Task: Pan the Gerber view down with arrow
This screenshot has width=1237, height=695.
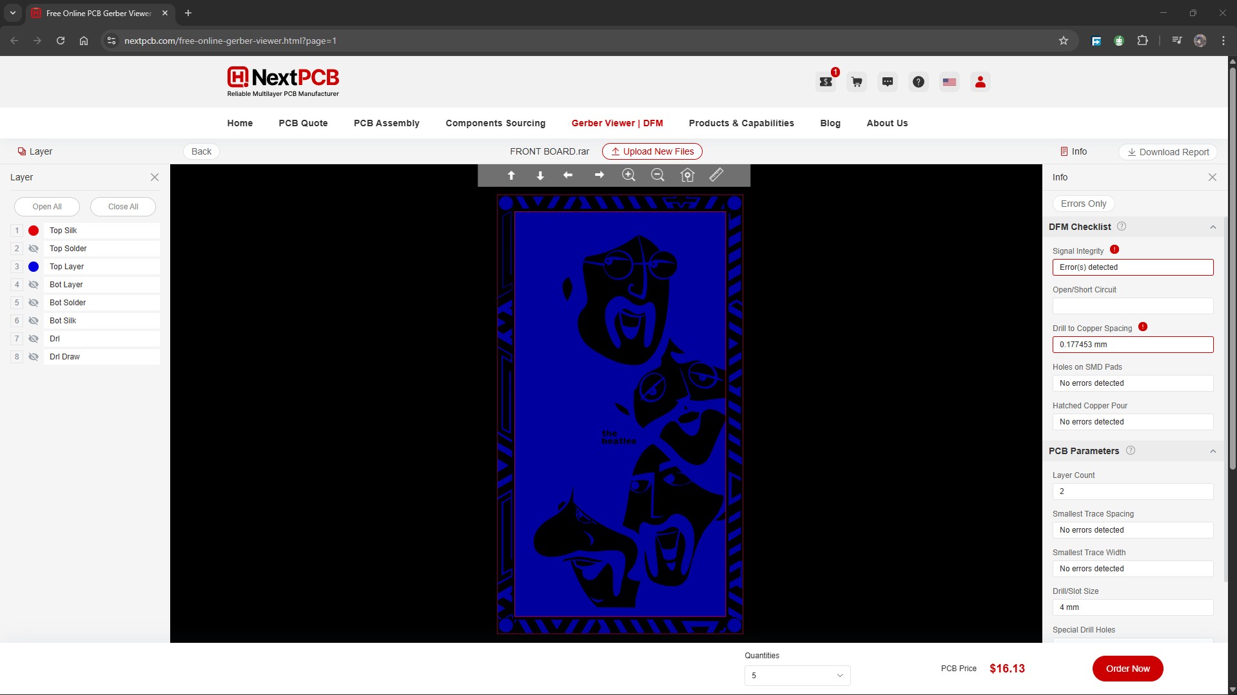Action: pos(540,175)
